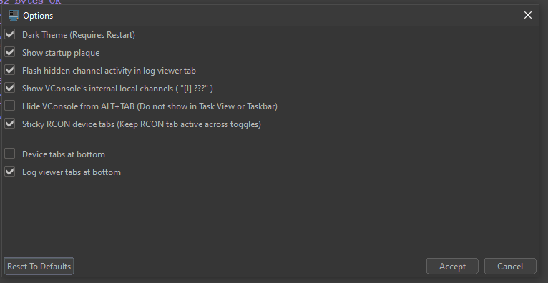
Task: Click Reset To Defaults button
Action: point(39,267)
